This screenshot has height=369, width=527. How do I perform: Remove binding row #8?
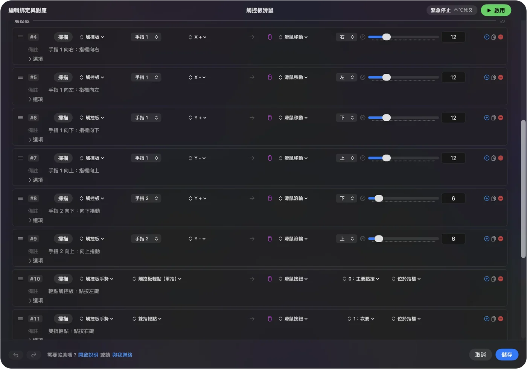(501, 198)
